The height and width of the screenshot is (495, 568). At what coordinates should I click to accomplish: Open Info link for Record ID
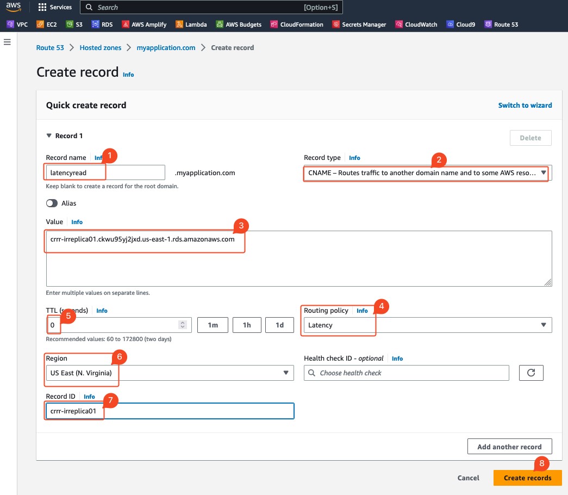coord(89,397)
